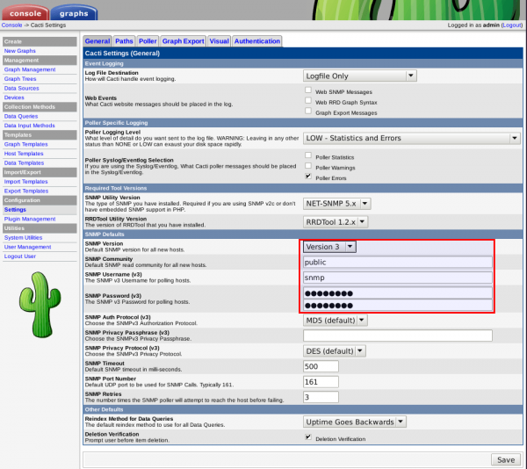Enable Web SNMP Messages checkbox
Viewport: 527px width, 469px height.
[x=308, y=90]
